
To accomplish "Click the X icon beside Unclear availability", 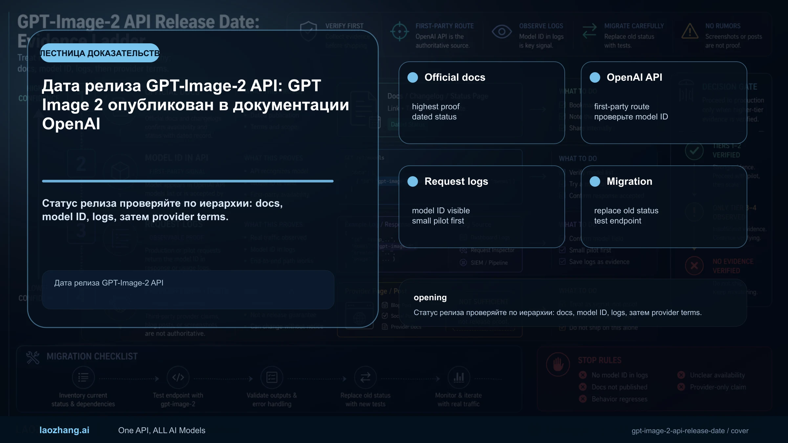I will point(681,375).
